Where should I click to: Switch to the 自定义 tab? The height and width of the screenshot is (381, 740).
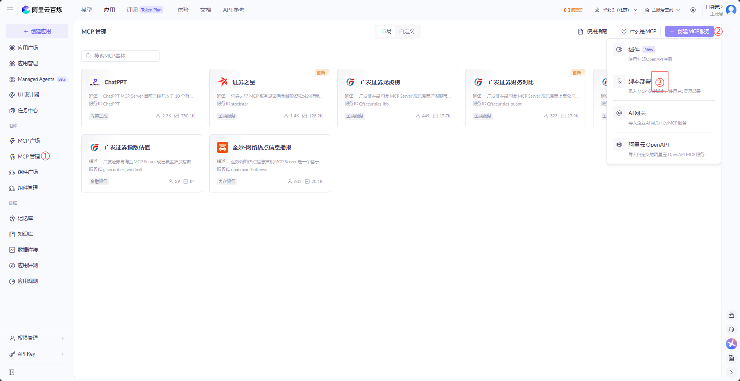click(407, 31)
